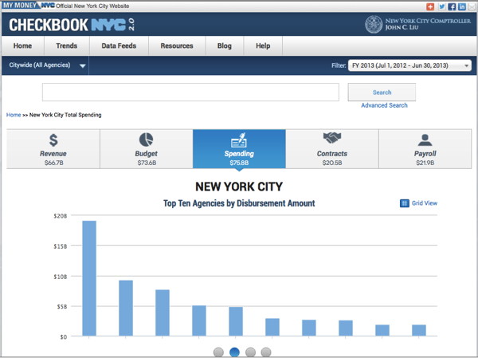
Task: Click the Grid View table icon
Action: (404, 203)
